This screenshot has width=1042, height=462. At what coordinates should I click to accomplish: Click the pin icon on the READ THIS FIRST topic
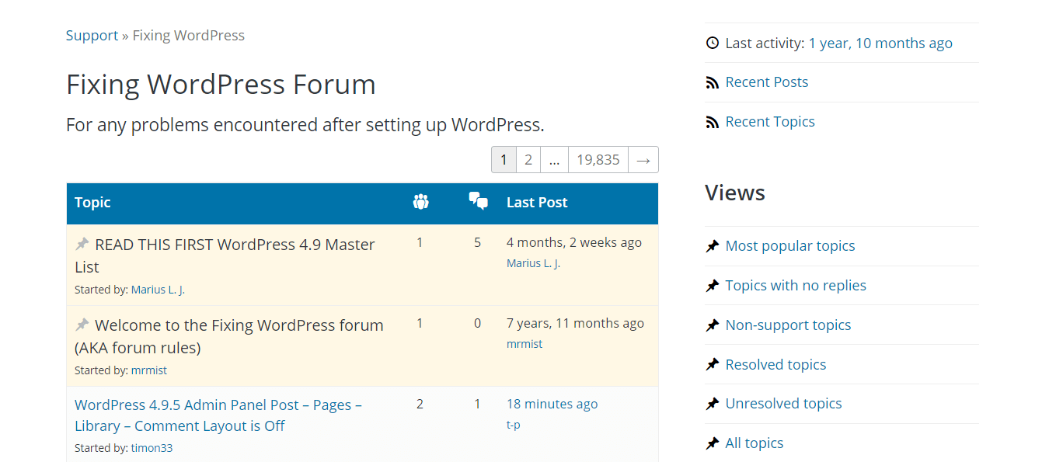pos(81,242)
